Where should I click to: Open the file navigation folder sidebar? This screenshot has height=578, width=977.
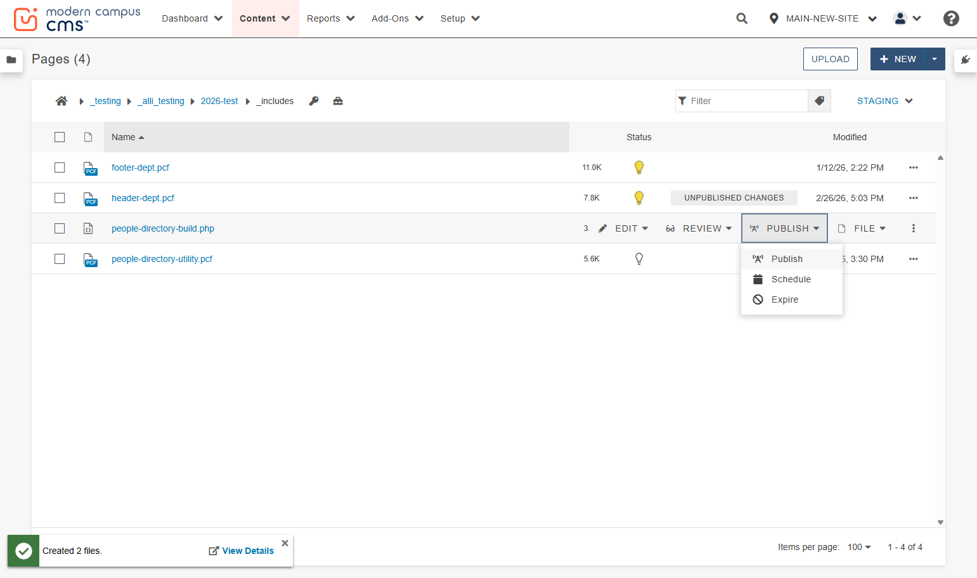click(x=11, y=60)
